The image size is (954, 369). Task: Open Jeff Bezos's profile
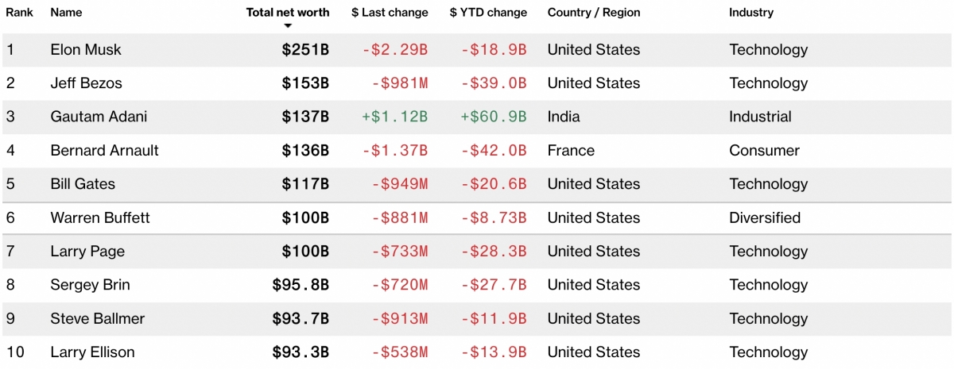86,83
